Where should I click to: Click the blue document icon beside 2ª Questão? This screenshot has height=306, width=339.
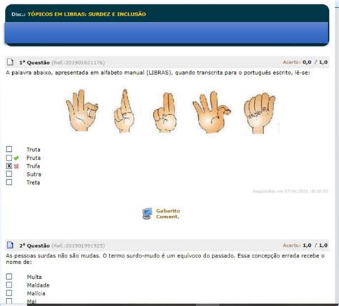pos(10,245)
